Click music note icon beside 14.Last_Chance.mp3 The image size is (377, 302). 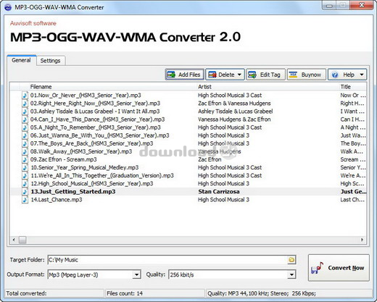[25, 200]
